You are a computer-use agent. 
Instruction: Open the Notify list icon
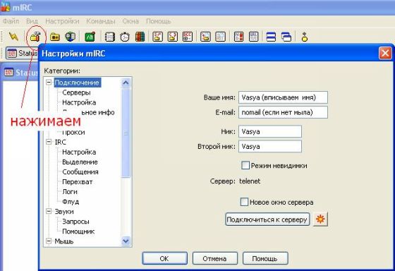(238, 37)
